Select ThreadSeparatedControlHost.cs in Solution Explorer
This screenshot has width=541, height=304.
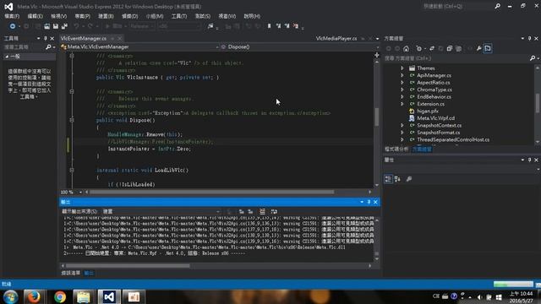click(x=453, y=139)
